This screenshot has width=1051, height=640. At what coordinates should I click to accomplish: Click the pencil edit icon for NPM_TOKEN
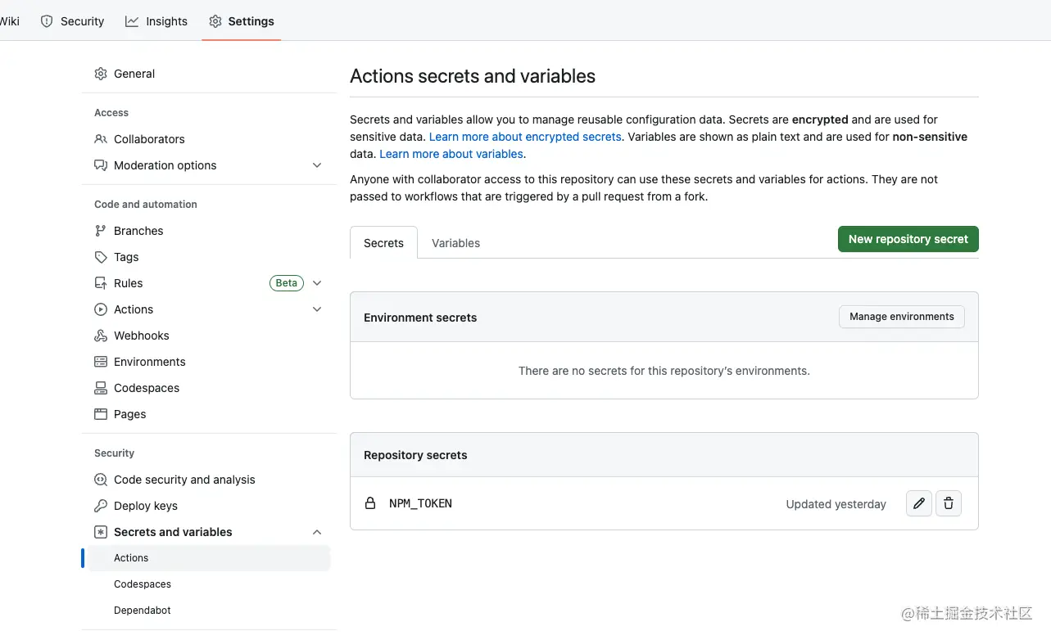pos(919,503)
